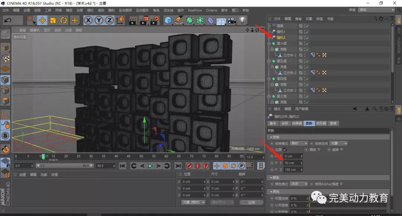Click the P.Y field showing 50 cm

pyautogui.click(x=293, y=163)
